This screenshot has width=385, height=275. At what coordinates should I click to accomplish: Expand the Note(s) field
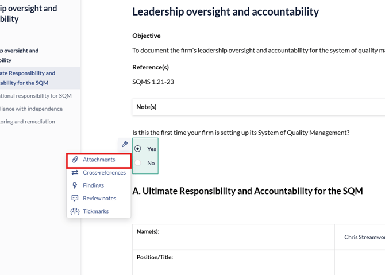point(259,107)
